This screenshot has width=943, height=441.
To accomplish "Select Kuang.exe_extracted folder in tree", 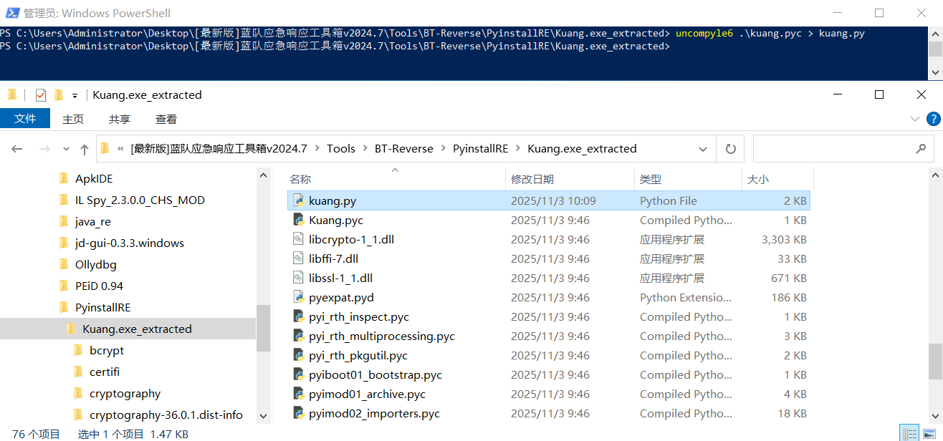I will pyautogui.click(x=137, y=329).
